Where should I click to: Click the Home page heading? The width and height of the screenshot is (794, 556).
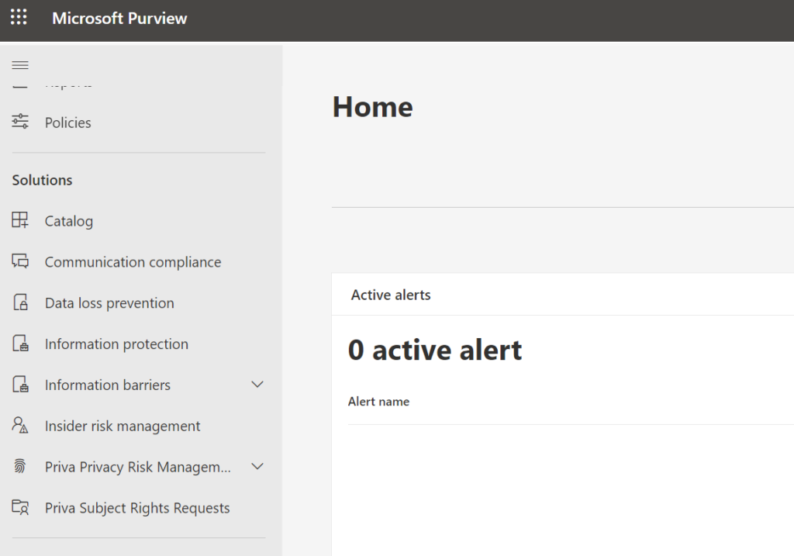pos(373,107)
